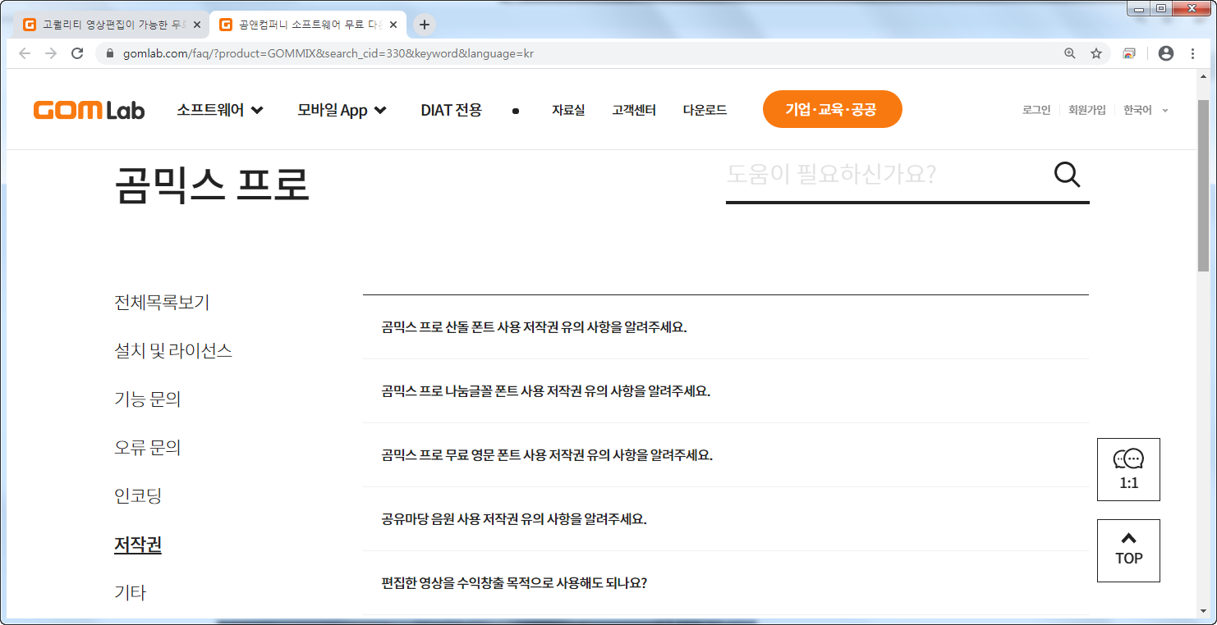
Task: Select 기타 category
Action: coord(130,592)
